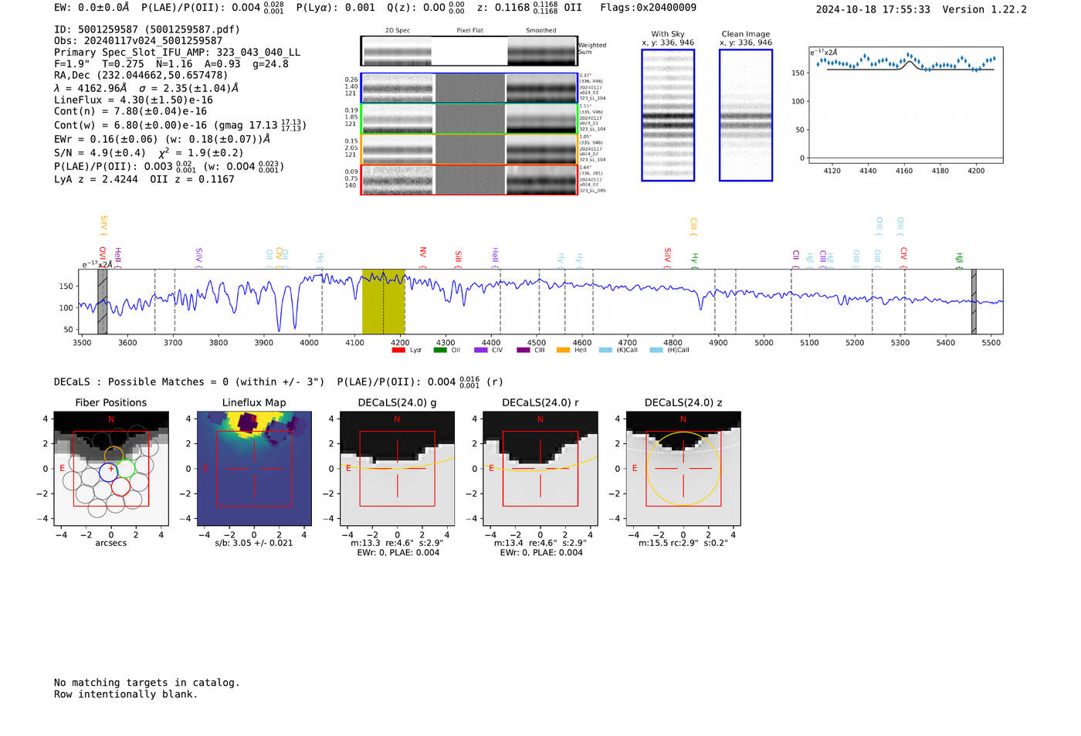Click the green Hβ line label
This screenshot has width=1081, height=736.
click(960, 259)
